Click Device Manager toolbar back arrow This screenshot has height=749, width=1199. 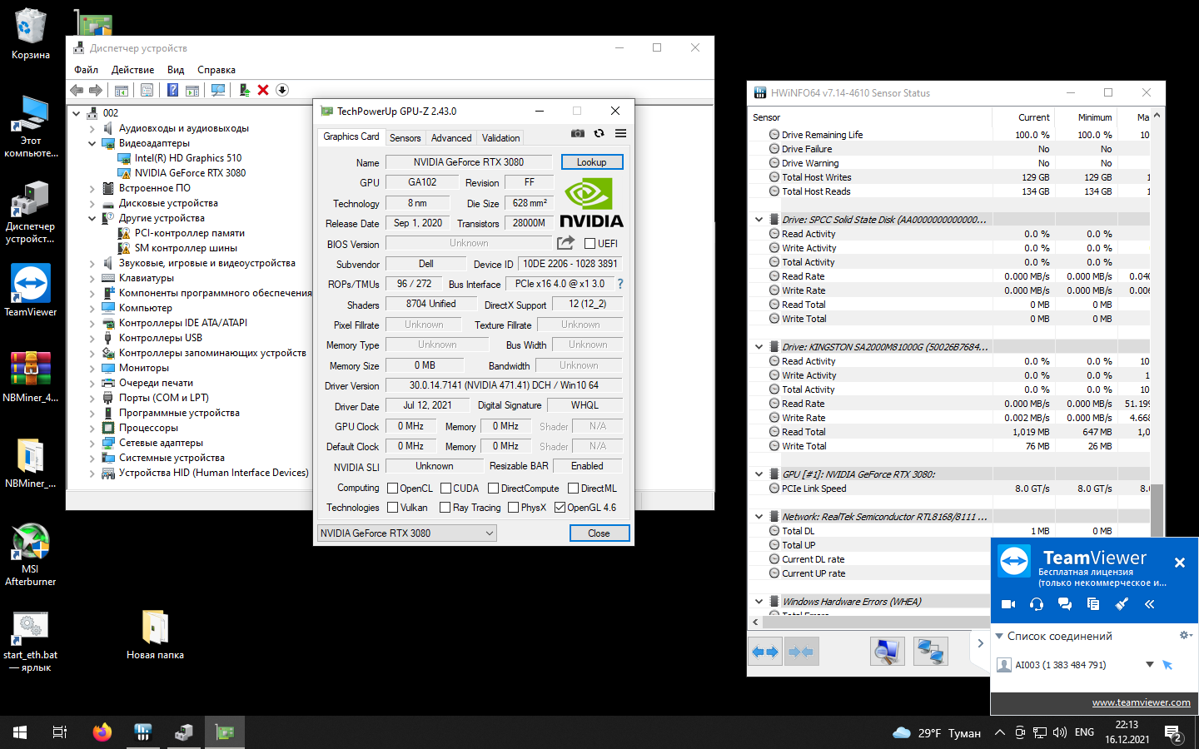(x=77, y=90)
